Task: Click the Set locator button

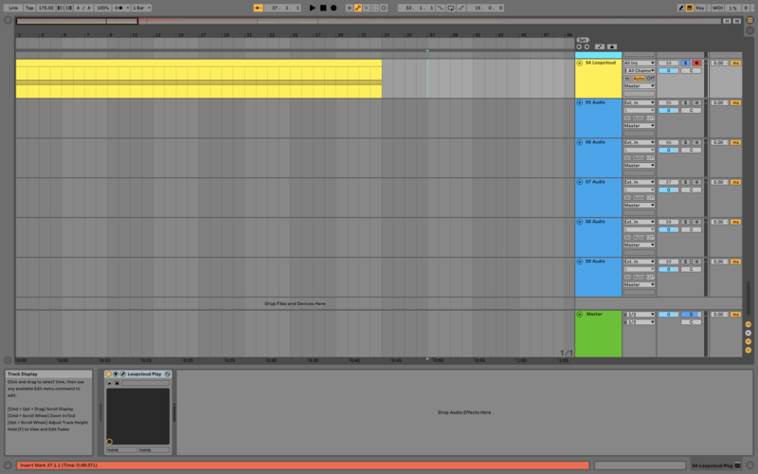Action: [x=583, y=40]
